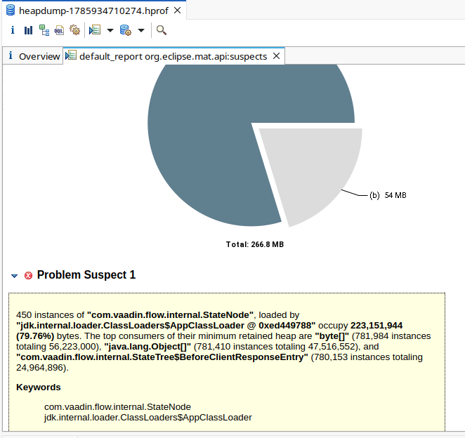Click the jdk.internal.loader.ClassLoaders$AppClassLoader keyword line
The width and height of the screenshot is (465, 438).
click(148, 418)
